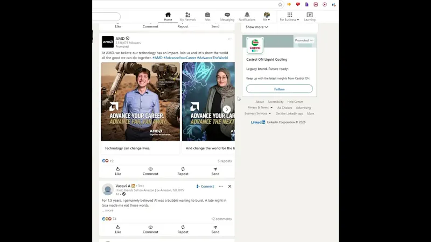Open the Advance Far, Far Away carousel image
The height and width of the screenshot is (242, 431).
141,102
